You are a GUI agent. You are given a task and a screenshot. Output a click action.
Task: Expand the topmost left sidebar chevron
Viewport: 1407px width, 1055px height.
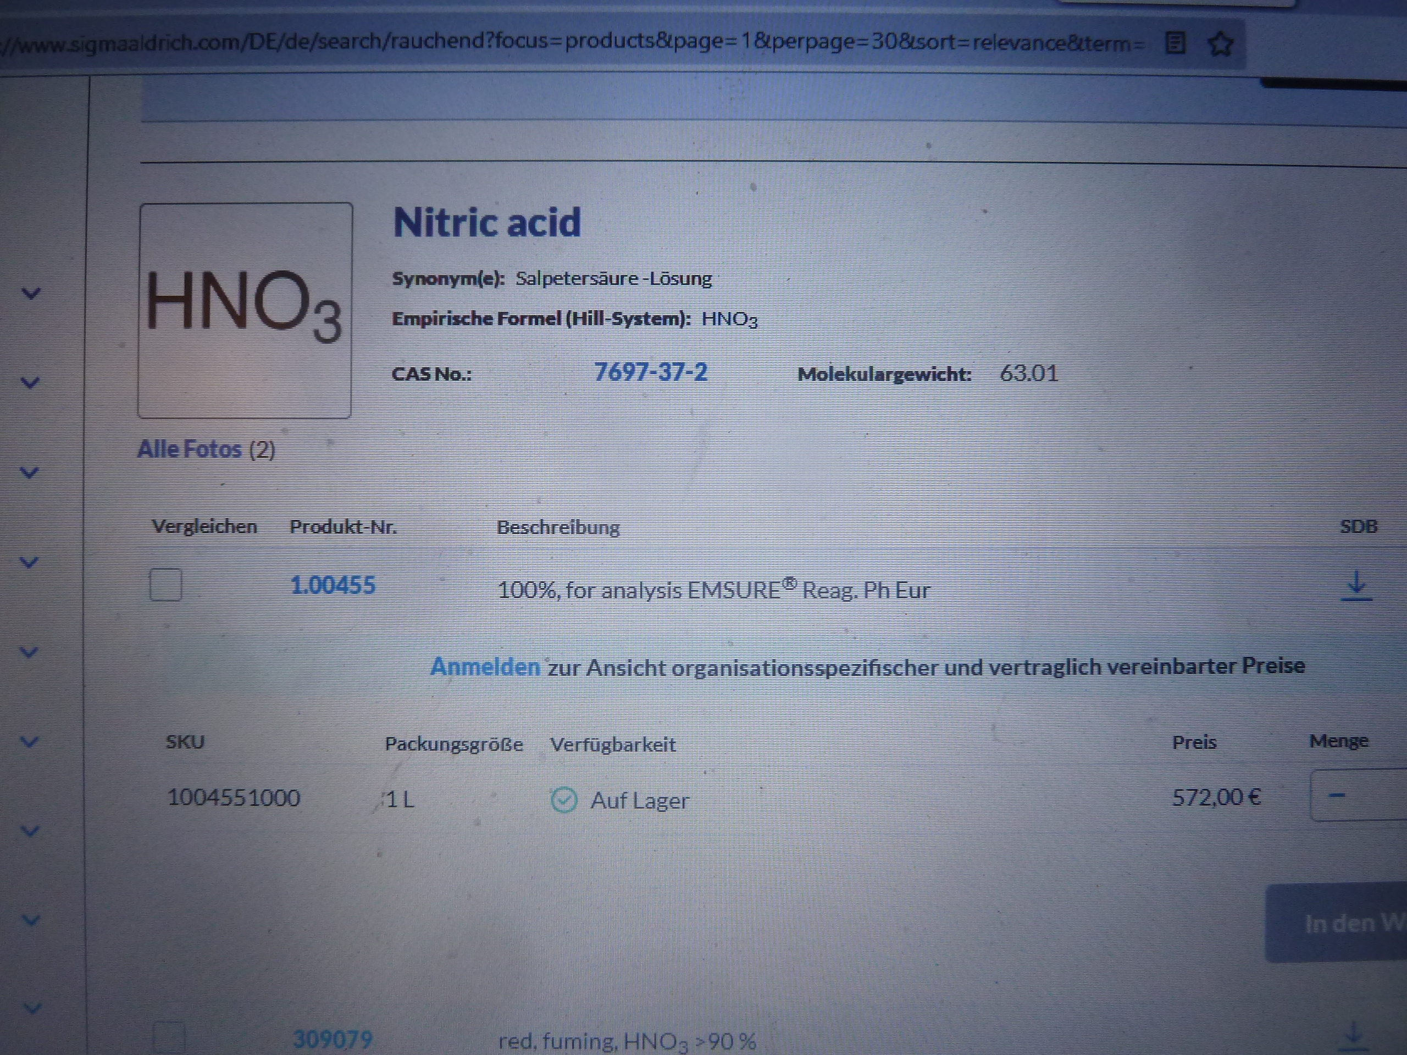(31, 293)
